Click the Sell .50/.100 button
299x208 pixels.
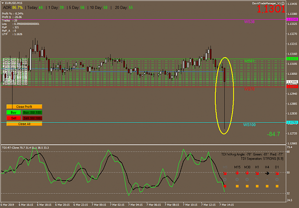pyautogui.click(x=32, y=118)
